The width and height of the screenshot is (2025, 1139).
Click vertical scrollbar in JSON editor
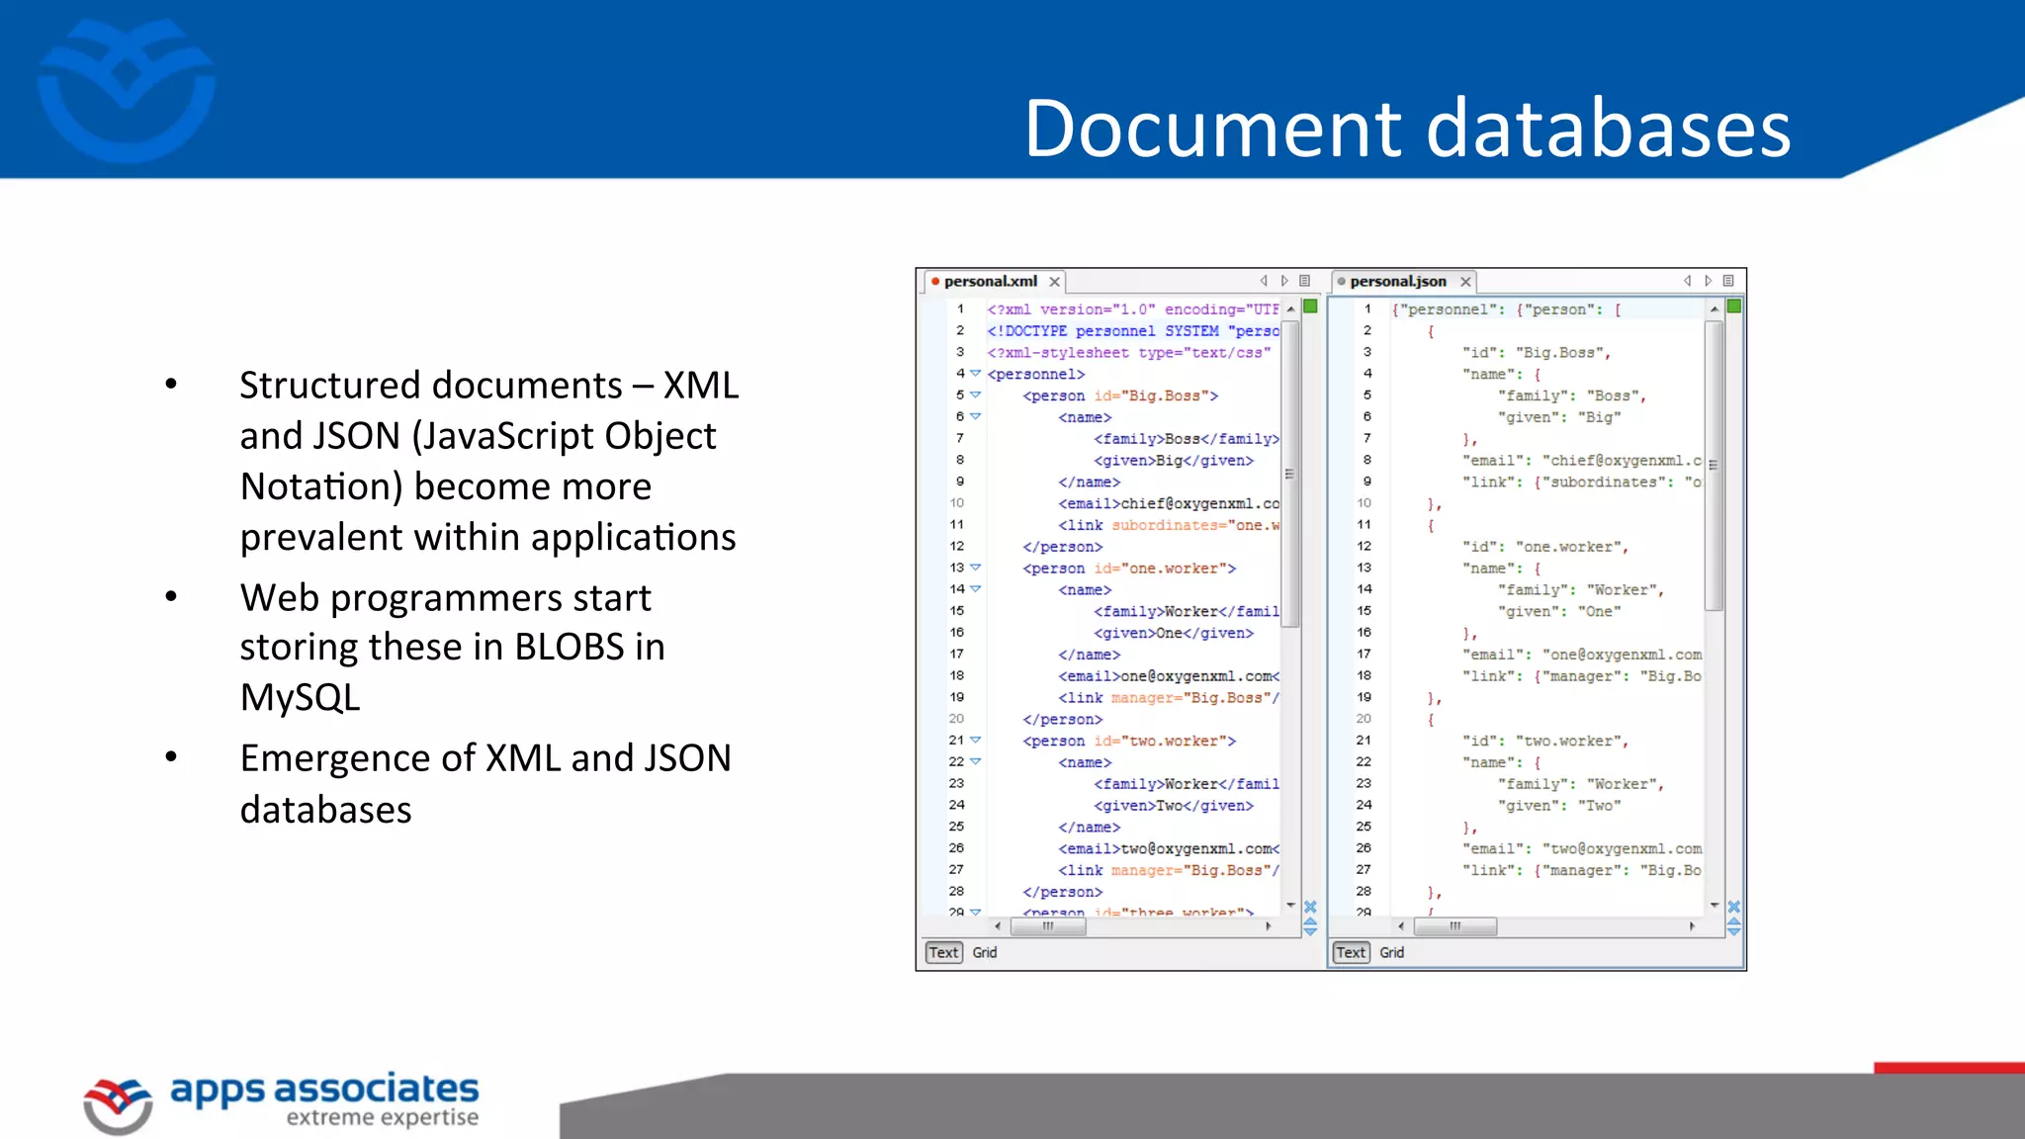point(1715,465)
